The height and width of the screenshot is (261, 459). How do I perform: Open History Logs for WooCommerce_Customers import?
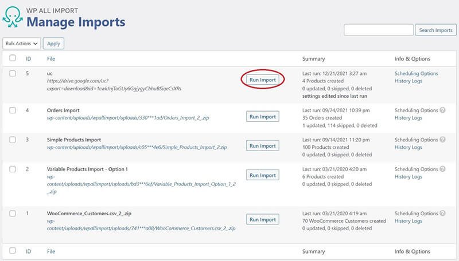pyautogui.click(x=409, y=221)
